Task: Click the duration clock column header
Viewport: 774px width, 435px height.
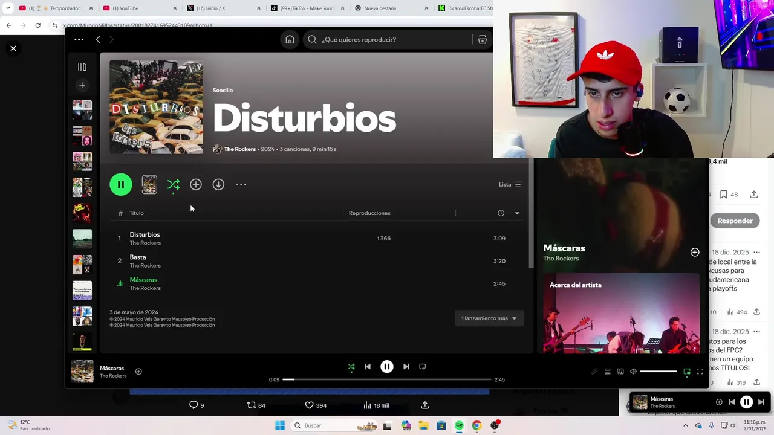Action: pyautogui.click(x=501, y=213)
